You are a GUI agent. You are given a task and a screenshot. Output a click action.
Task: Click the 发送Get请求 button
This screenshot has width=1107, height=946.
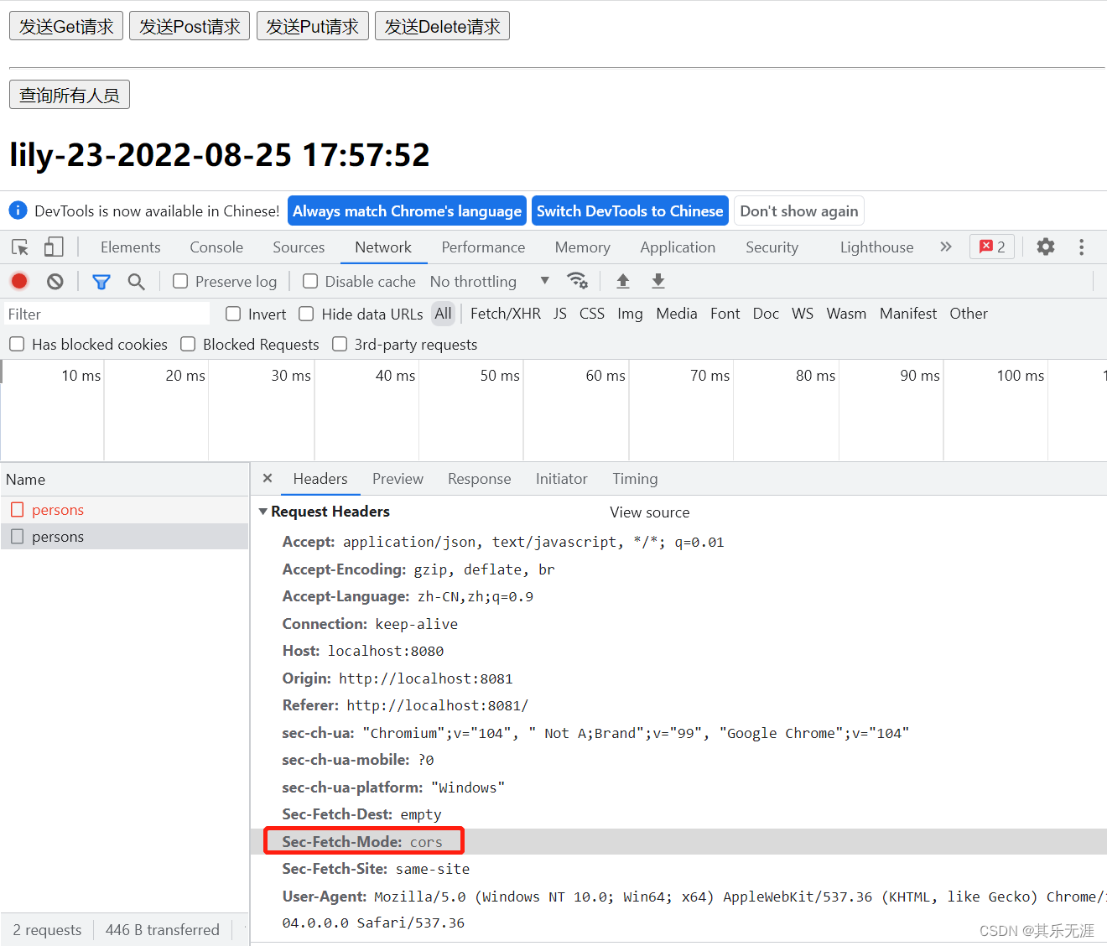click(x=66, y=26)
